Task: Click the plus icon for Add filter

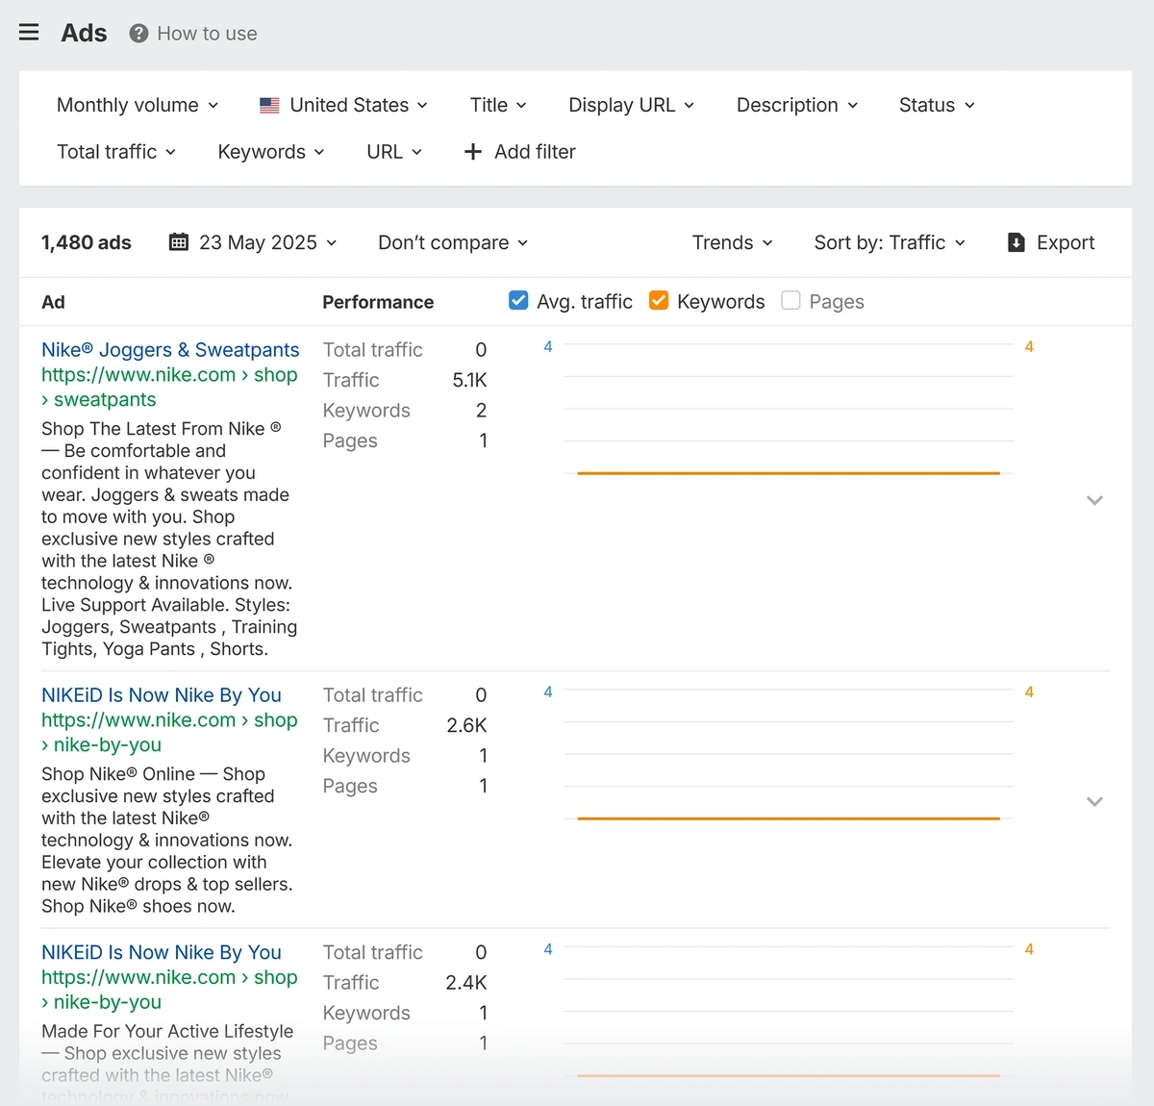Action: (x=472, y=152)
